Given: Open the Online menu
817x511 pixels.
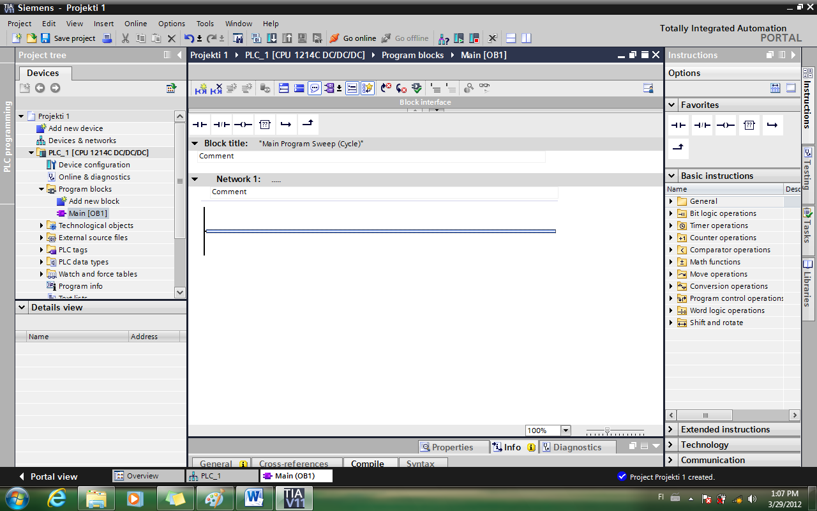Looking at the screenshot, I should [135, 24].
